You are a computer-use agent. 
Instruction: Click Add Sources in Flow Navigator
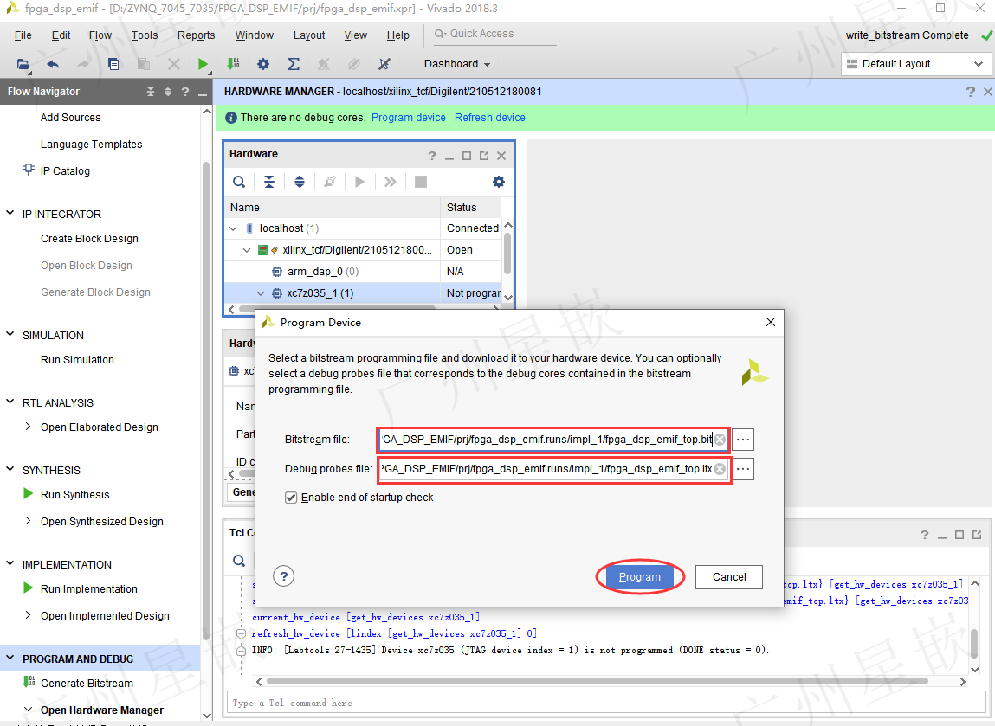[x=70, y=118]
